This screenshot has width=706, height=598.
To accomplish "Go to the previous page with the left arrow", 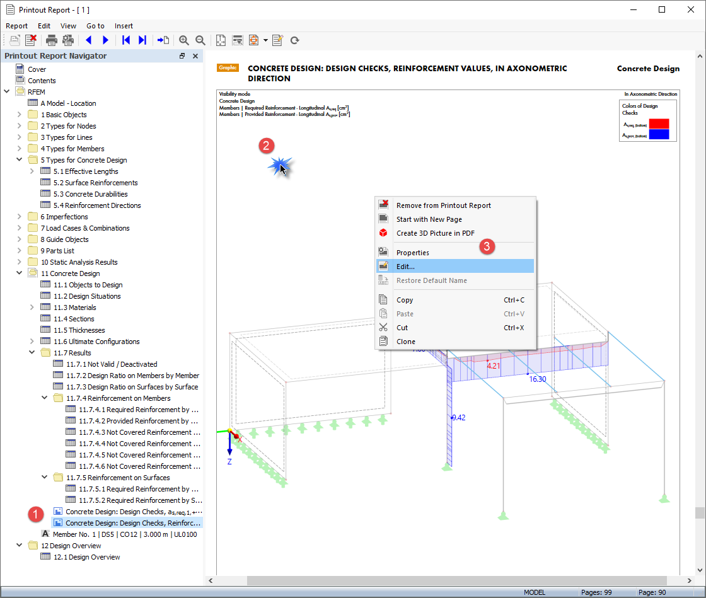I will coord(88,40).
